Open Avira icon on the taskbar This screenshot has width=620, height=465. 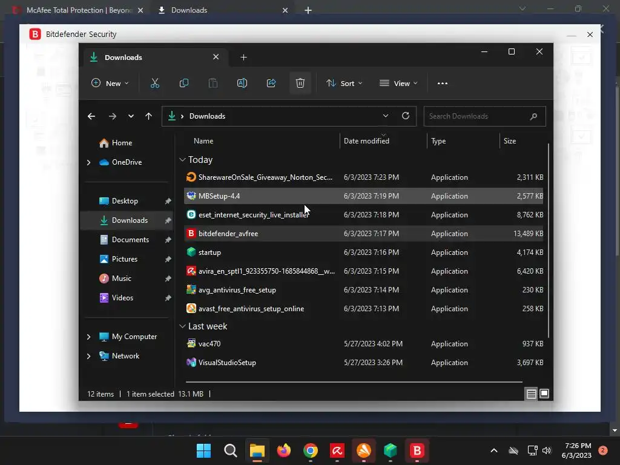point(337,450)
